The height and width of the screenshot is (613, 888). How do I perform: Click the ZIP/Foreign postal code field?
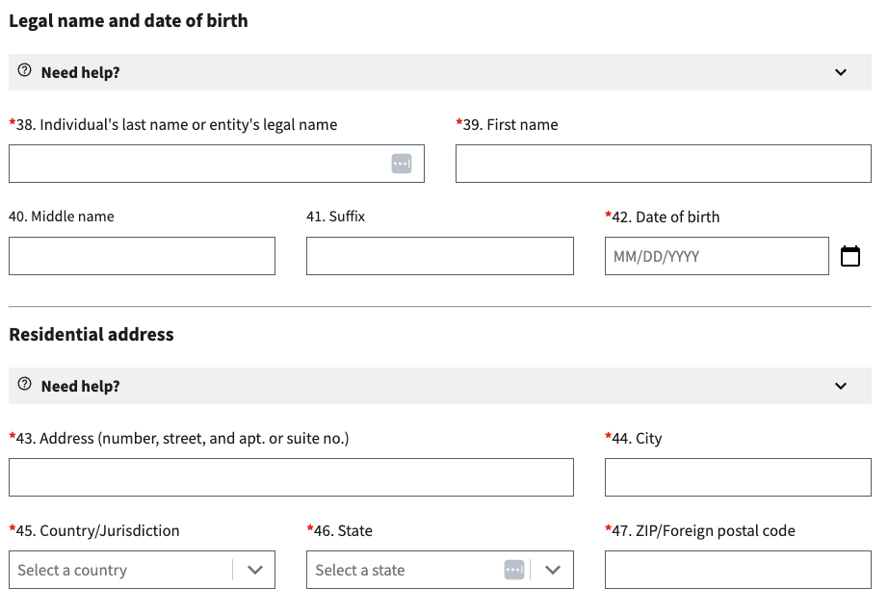737,570
